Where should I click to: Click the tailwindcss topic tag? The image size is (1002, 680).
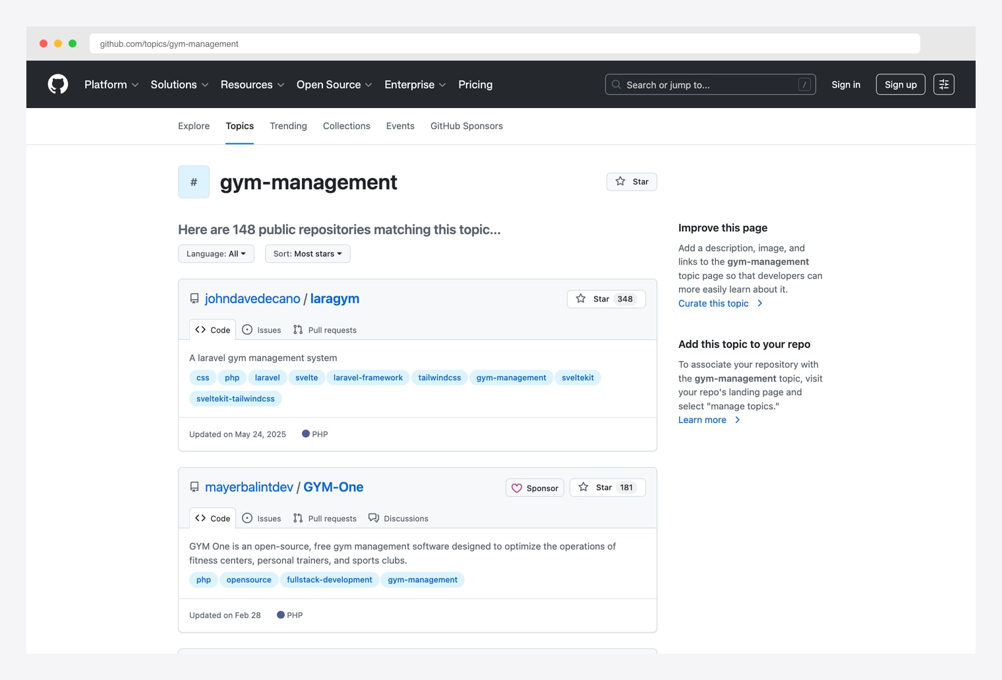(x=440, y=378)
